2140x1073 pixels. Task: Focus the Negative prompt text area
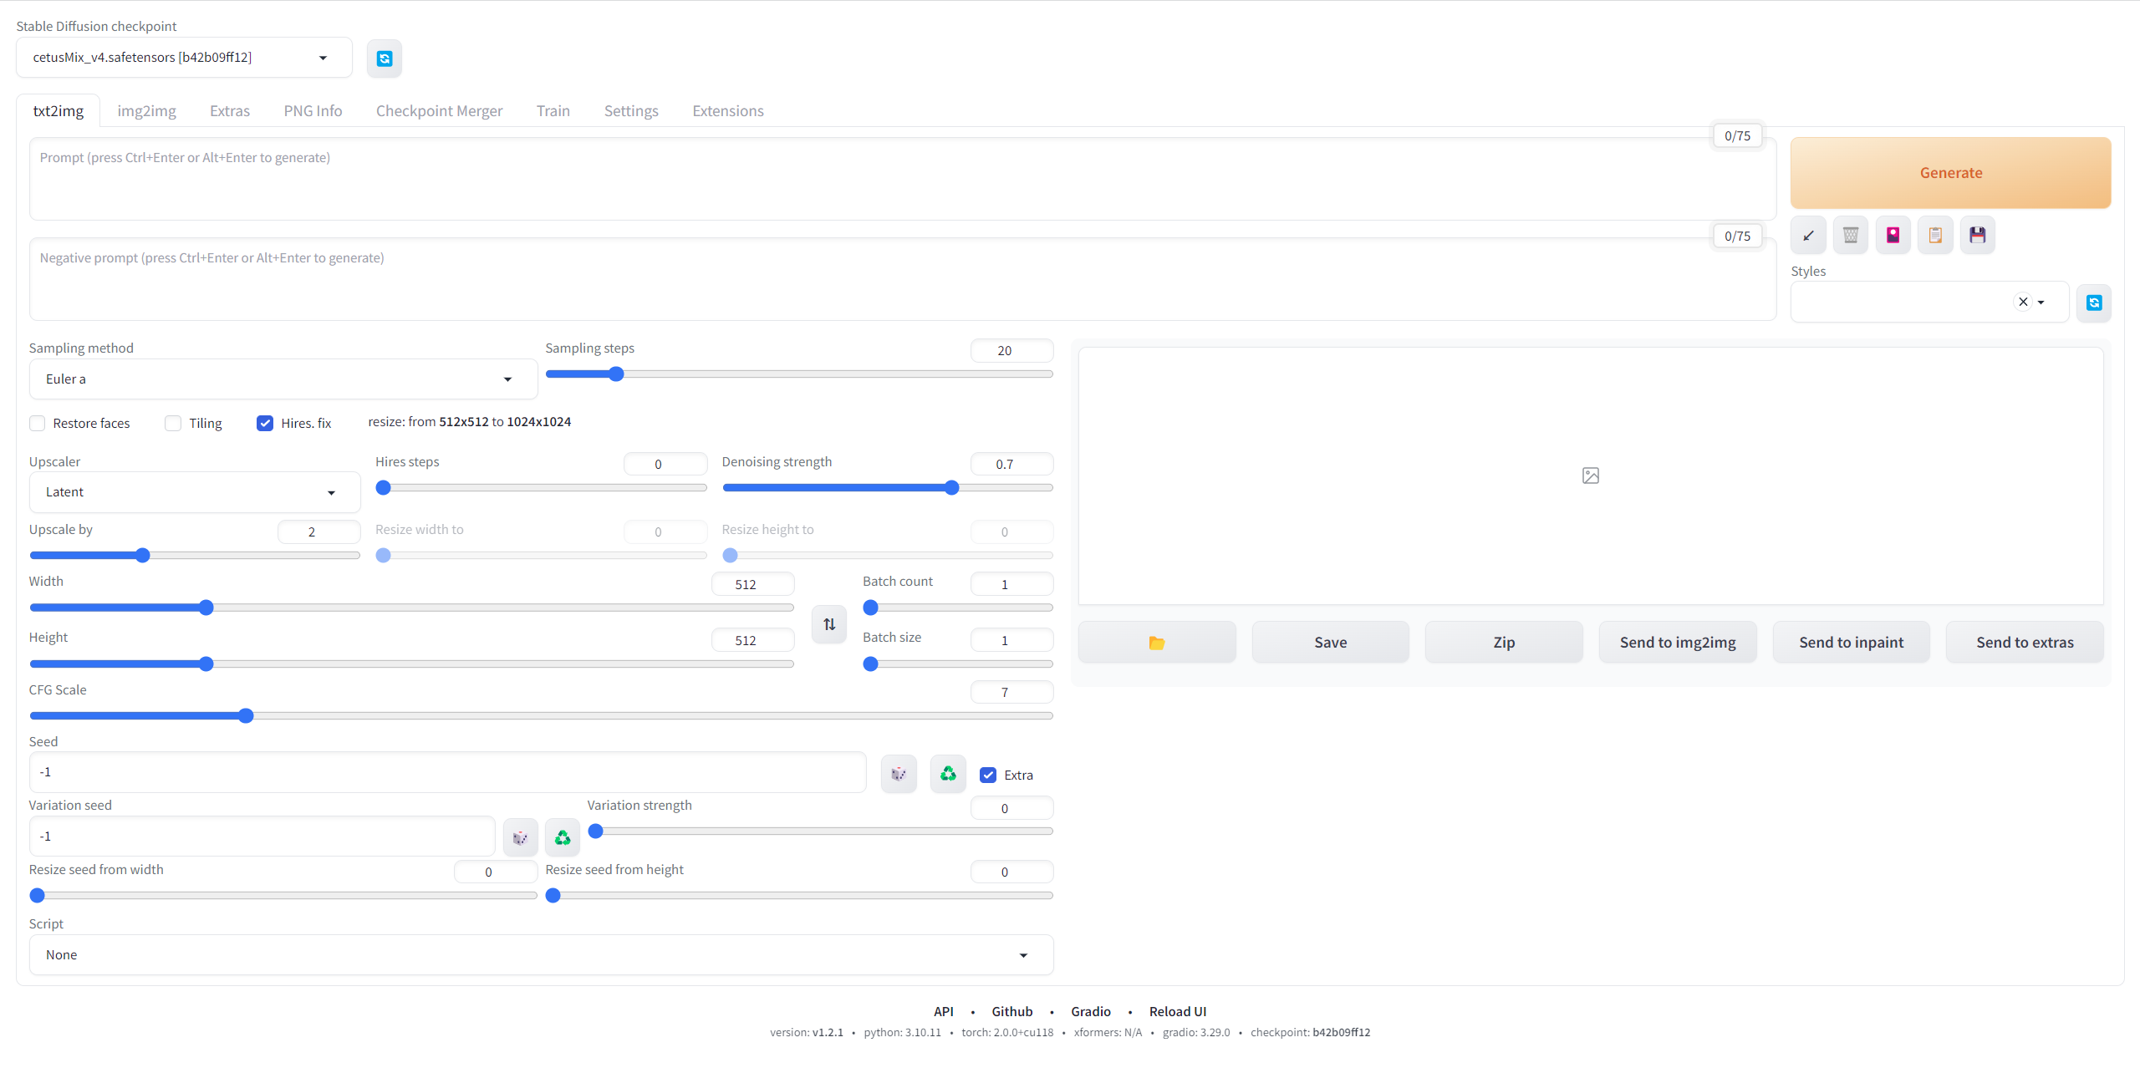(903, 279)
